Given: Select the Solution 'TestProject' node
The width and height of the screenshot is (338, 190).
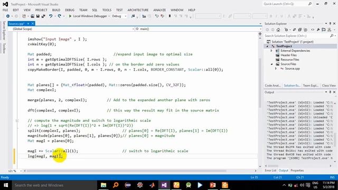Looking at the screenshot, I should point(290,42).
